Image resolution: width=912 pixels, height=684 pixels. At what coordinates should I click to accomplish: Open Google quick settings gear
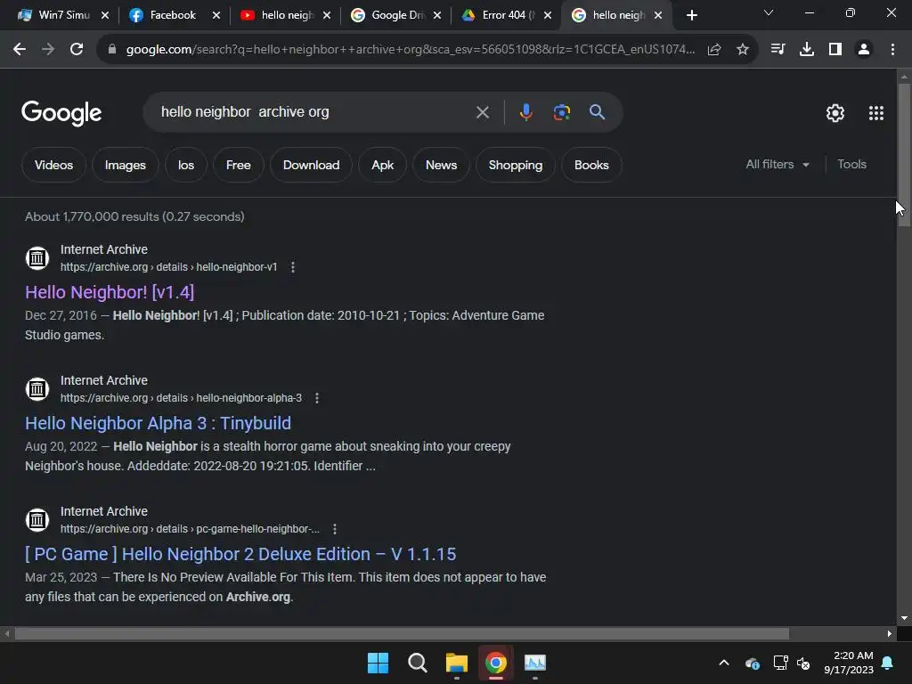pyautogui.click(x=835, y=113)
